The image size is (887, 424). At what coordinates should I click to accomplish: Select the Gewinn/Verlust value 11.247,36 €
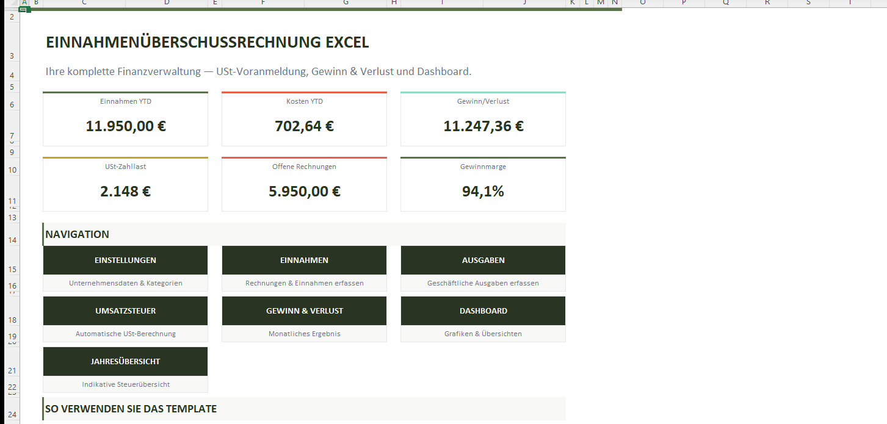pyautogui.click(x=483, y=127)
